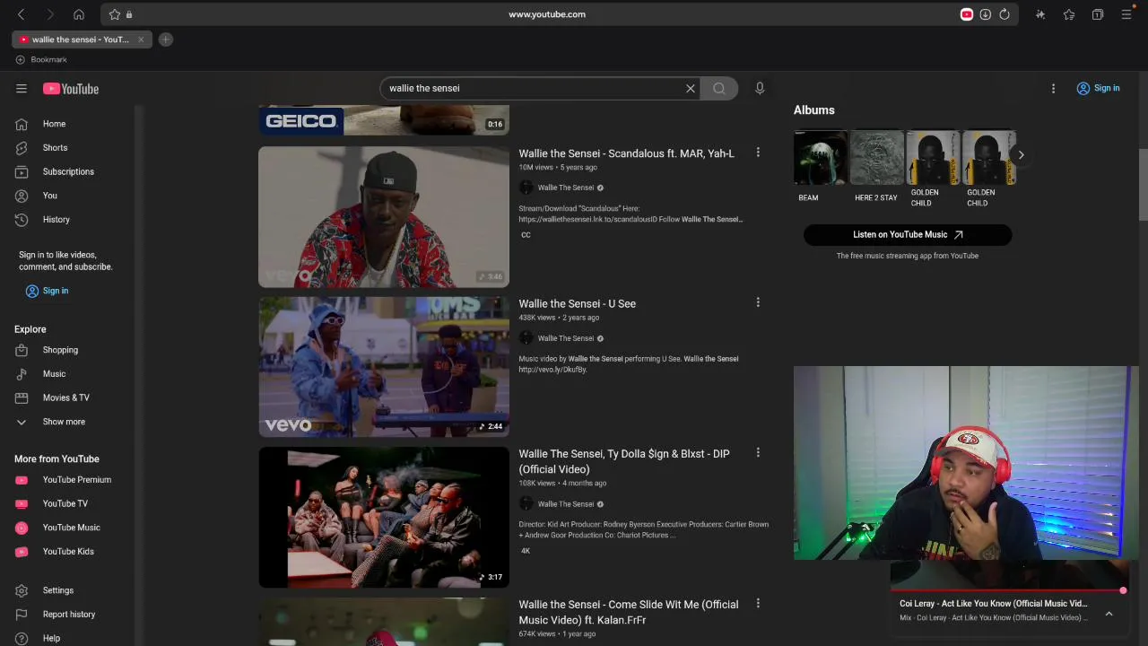Image resolution: width=1148 pixels, height=646 pixels.
Task: Open Wallie The Sensei channel under DIP video
Action: click(565, 504)
